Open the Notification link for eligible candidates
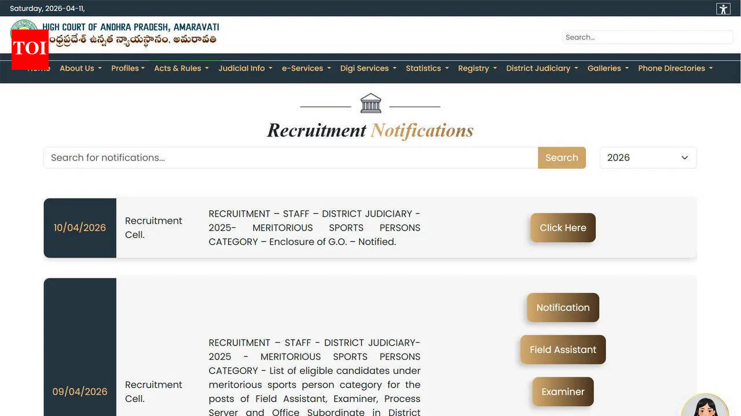The width and height of the screenshot is (741, 416). click(562, 307)
